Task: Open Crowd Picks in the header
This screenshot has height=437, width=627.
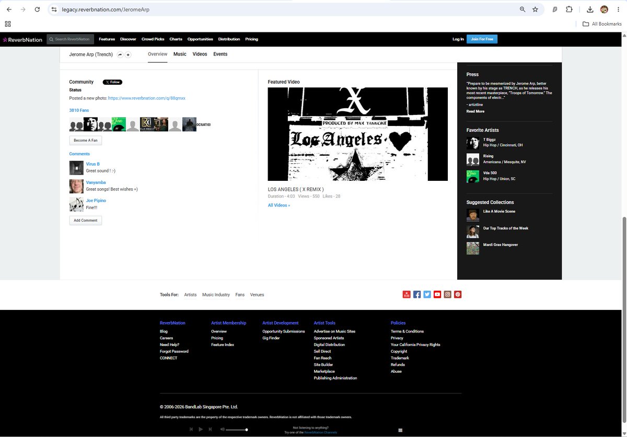Action: pyautogui.click(x=153, y=39)
